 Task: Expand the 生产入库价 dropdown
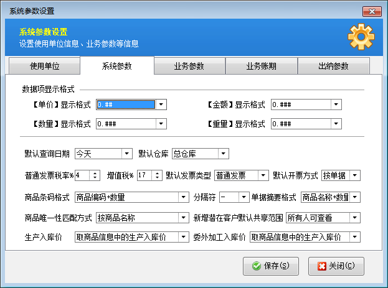point(183,237)
